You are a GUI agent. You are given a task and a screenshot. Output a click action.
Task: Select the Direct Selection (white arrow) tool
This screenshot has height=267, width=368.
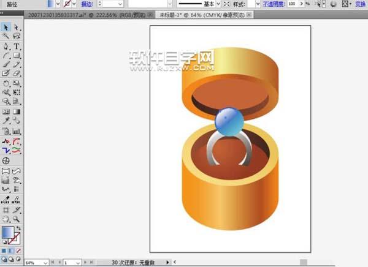tap(17, 28)
